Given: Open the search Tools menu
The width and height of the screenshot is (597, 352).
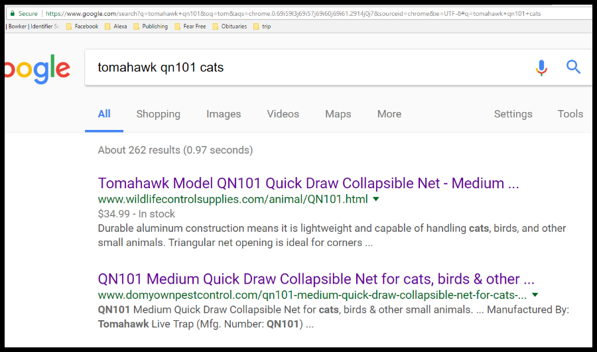Looking at the screenshot, I should click(570, 114).
